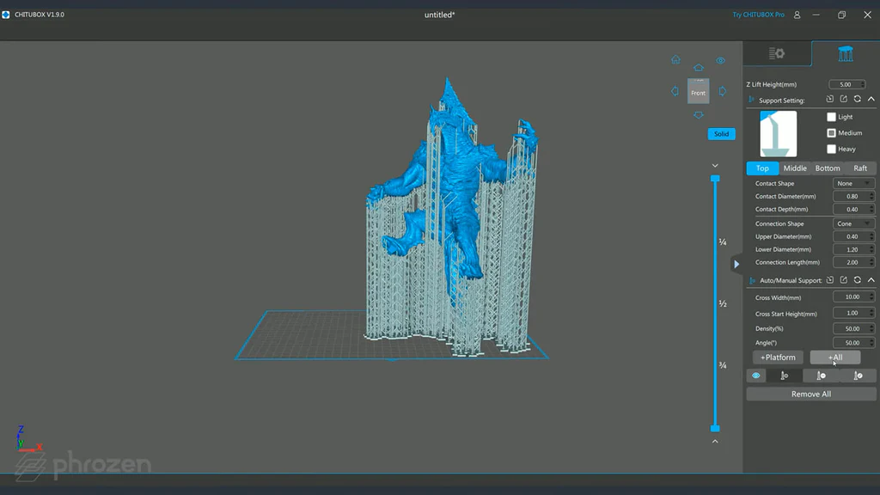Click the +Platform button

tap(778, 357)
